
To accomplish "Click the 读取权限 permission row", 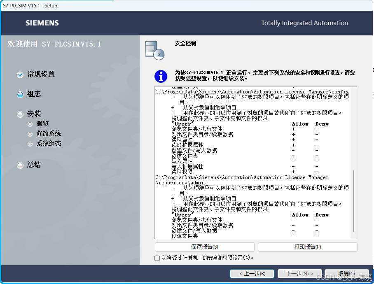I will 245,172.
